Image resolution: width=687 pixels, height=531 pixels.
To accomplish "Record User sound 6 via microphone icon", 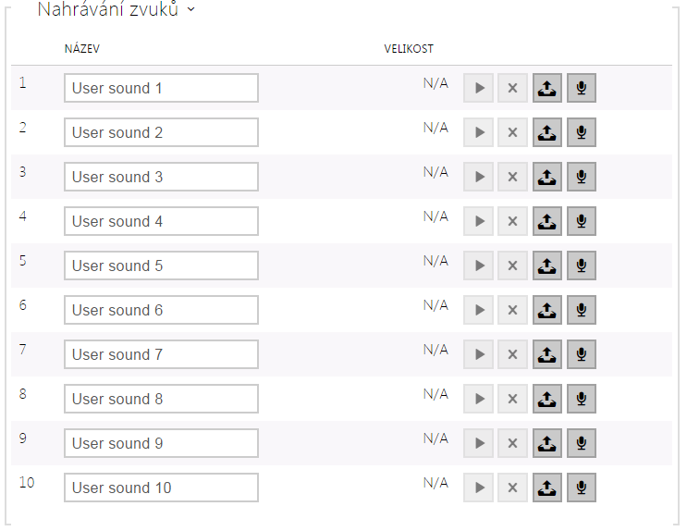I will point(582,310).
